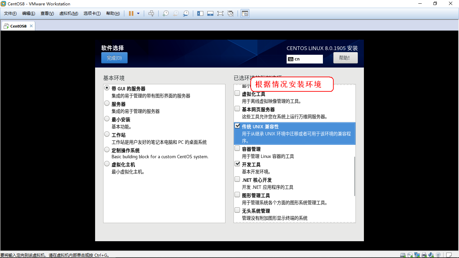Choose the 最小安装 radio option
The image size is (459, 258).
pos(107,119)
